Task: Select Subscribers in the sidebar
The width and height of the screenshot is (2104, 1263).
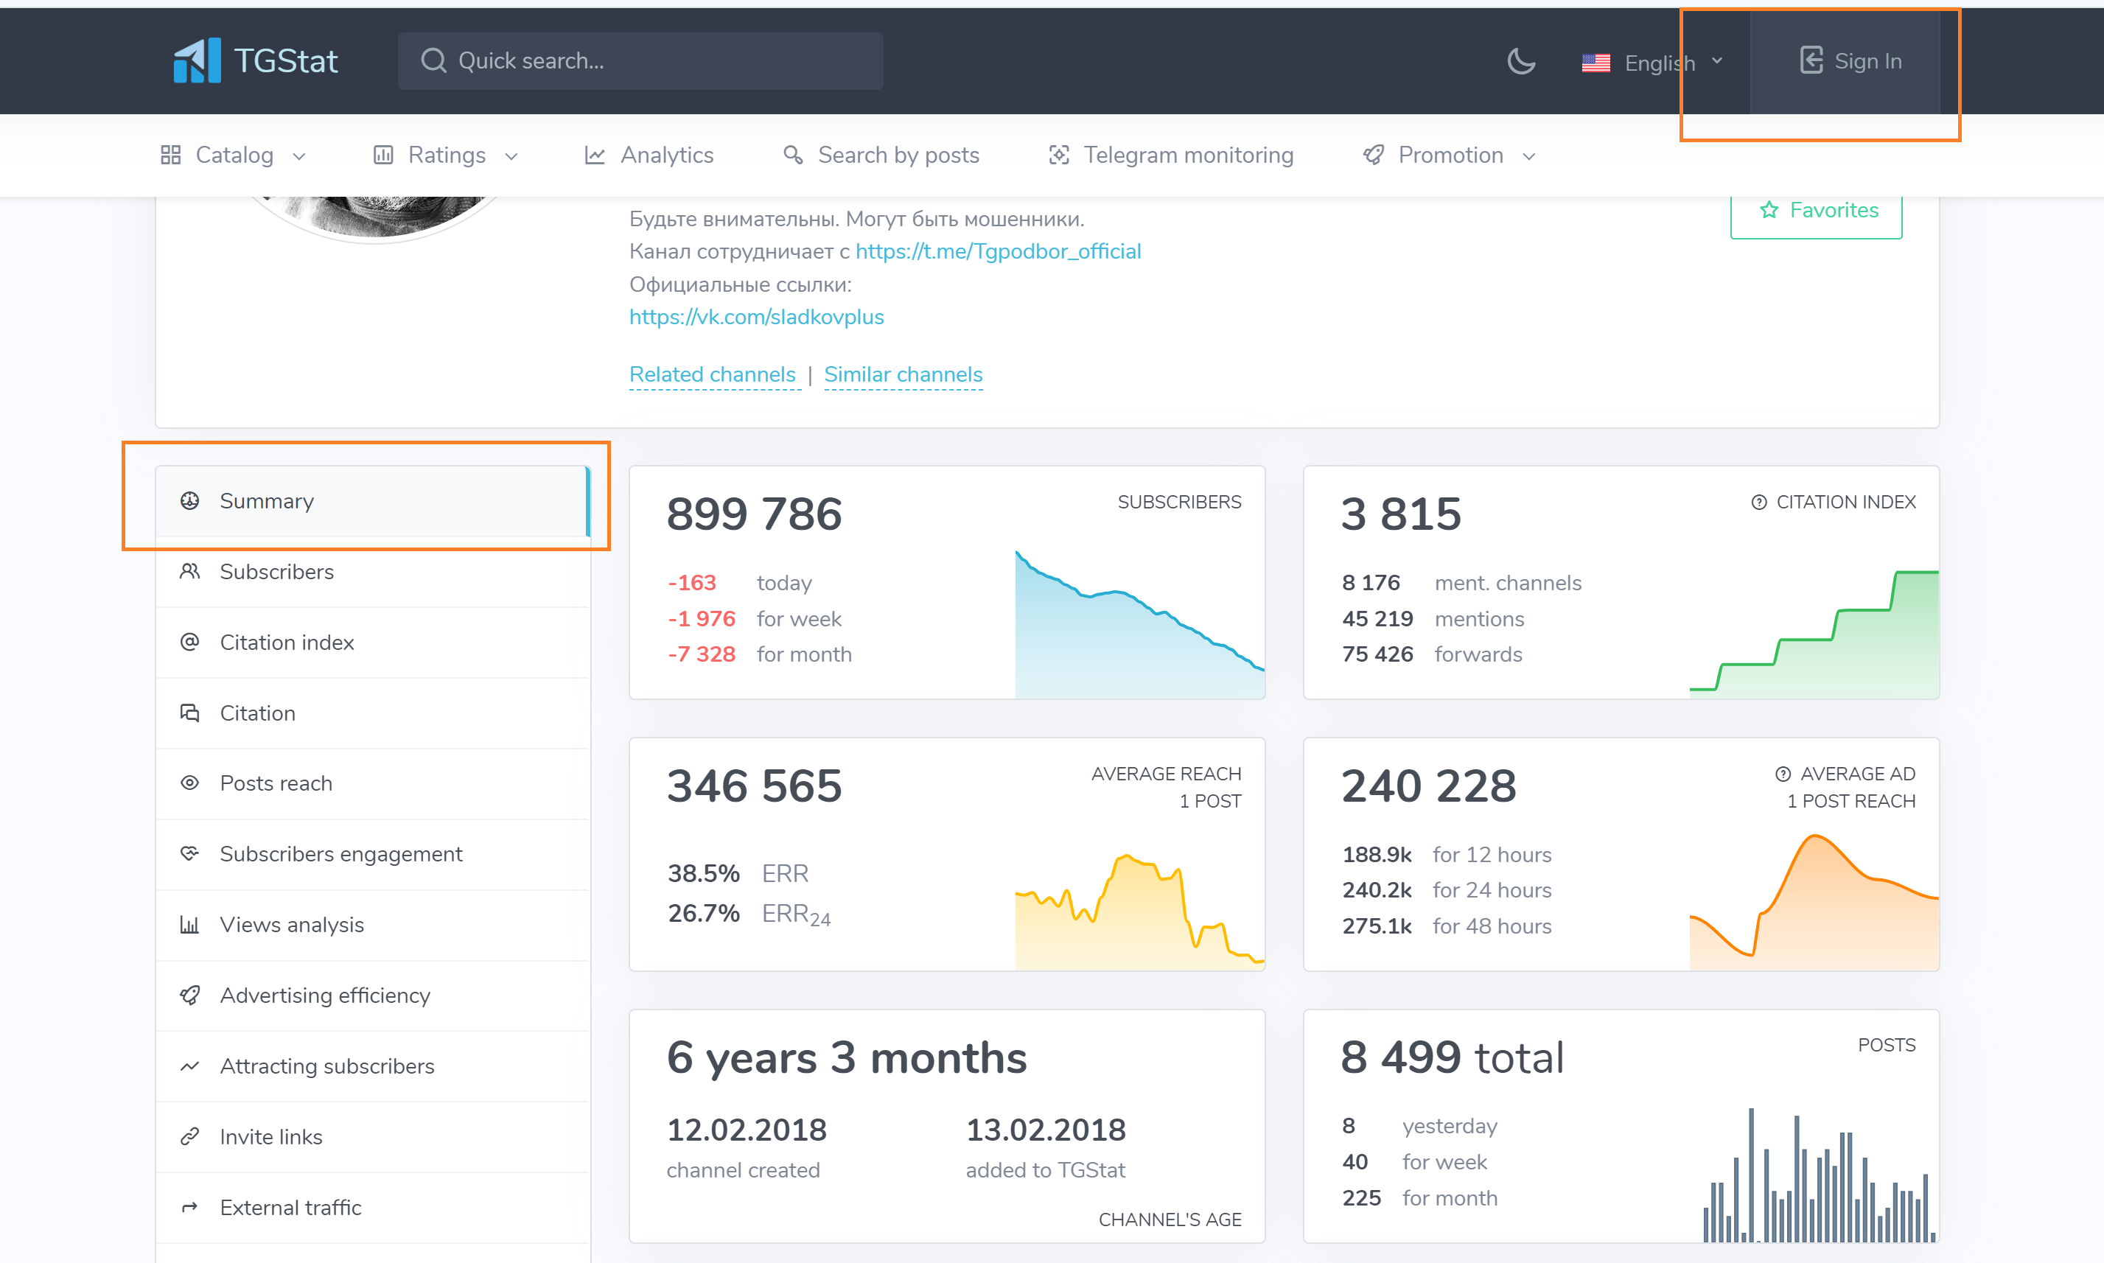Action: pyautogui.click(x=276, y=572)
